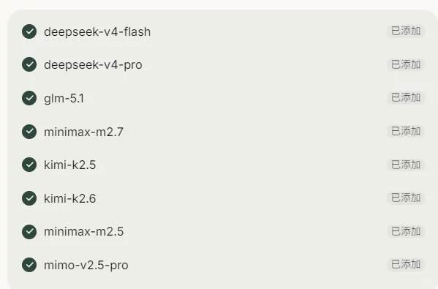Image resolution: width=438 pixels, height=289 pixels.
Task: Click the checkmark icon beside deepseek-v4-pro
Action: (29, 64)
